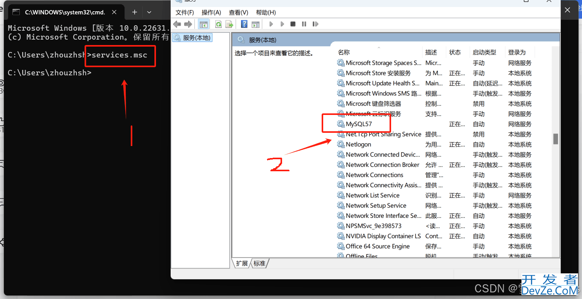Viewport: 582px width, 299px height.
Task: Open terminal tab dropdown chevron
Action: pyautogui.click(x=149, y=12)
